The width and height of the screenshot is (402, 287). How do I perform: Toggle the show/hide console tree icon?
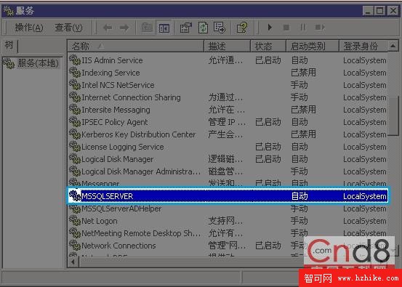pyautogui.click(x=164, y=28)
